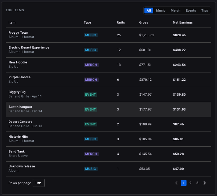Click the EVENT badge for Giggity Gig
This screenshot has height=196, width=217.
pyautogui.click(x=90, y=95)
